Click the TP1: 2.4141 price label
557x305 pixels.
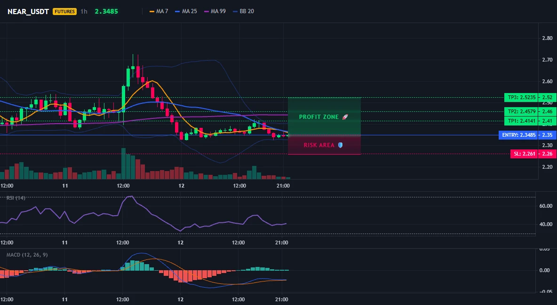tap(521, 121)
